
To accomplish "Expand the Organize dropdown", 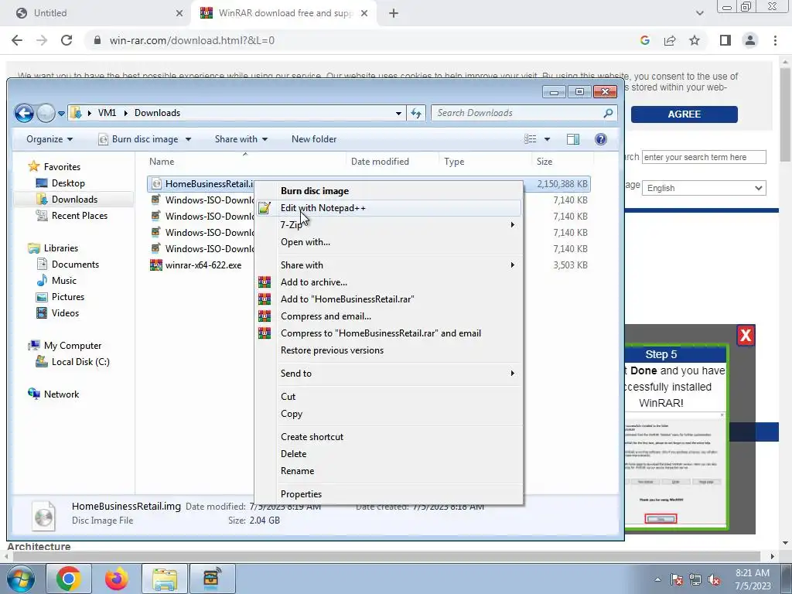I will click(x=49, y=139).
